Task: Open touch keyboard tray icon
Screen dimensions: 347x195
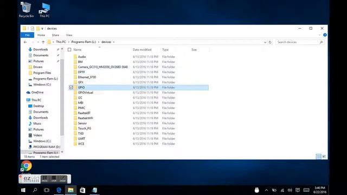Action: (306, 190)
